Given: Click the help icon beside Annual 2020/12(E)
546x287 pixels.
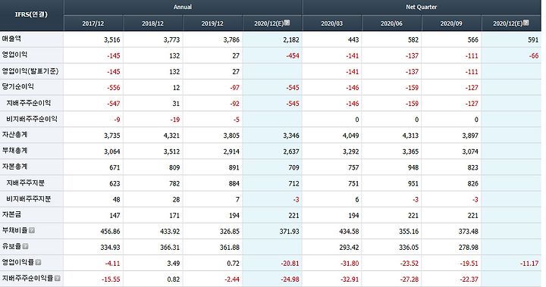Looking at the screenshot, I should pyautogui.click(x=287, y=23).
